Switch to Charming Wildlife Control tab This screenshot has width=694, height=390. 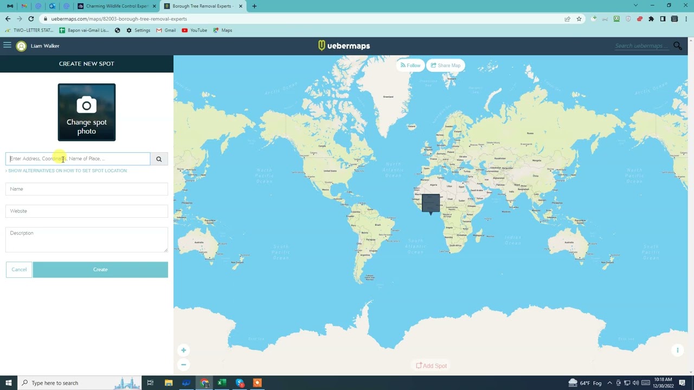coord(117,6)
